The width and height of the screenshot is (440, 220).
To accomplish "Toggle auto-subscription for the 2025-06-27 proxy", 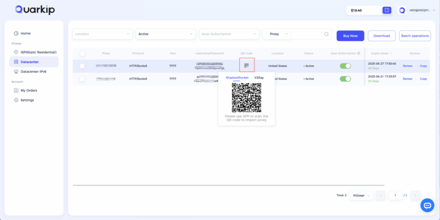I will (x=345, y=66).
